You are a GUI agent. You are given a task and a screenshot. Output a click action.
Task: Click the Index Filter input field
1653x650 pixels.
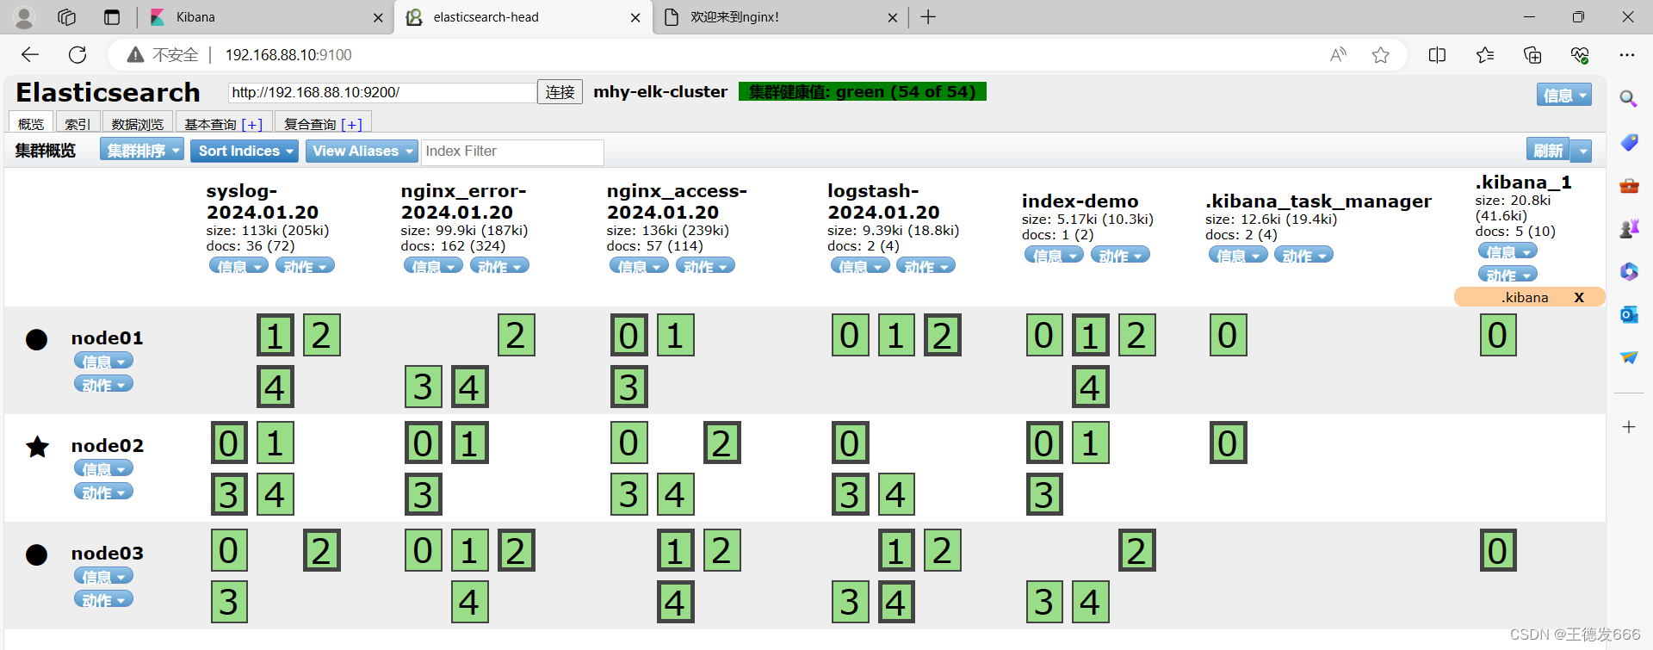point(513,152)
